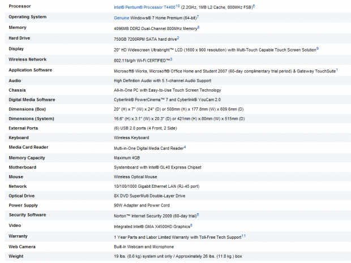Open footnote 8 after Dual-Channel 800MHz Memory
351x263 pixels.
click(x=198, y=28)
